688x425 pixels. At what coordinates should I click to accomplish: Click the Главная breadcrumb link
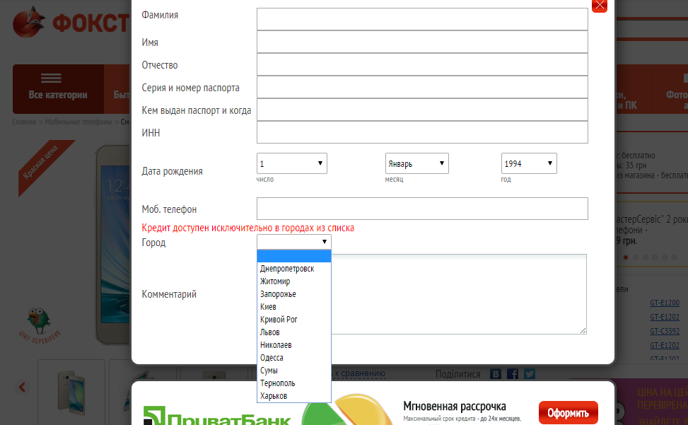coord(23,122)
